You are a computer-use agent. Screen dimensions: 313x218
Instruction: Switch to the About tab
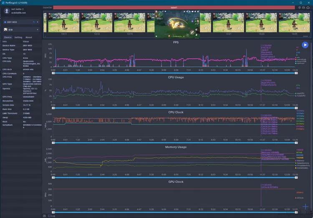pos(29,37)
